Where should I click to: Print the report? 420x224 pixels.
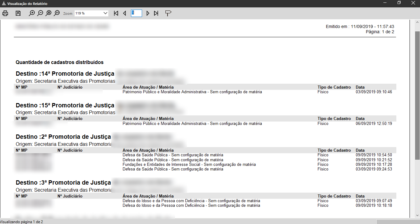tap(5, 13)
